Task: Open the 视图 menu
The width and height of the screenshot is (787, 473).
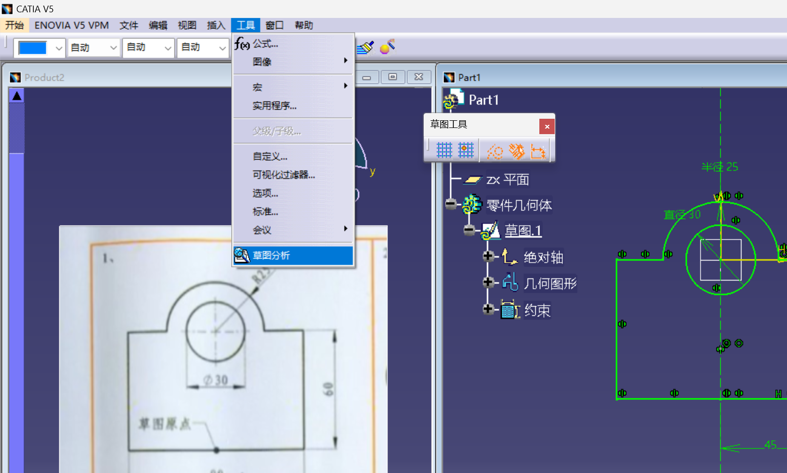Action: [187, 25]
